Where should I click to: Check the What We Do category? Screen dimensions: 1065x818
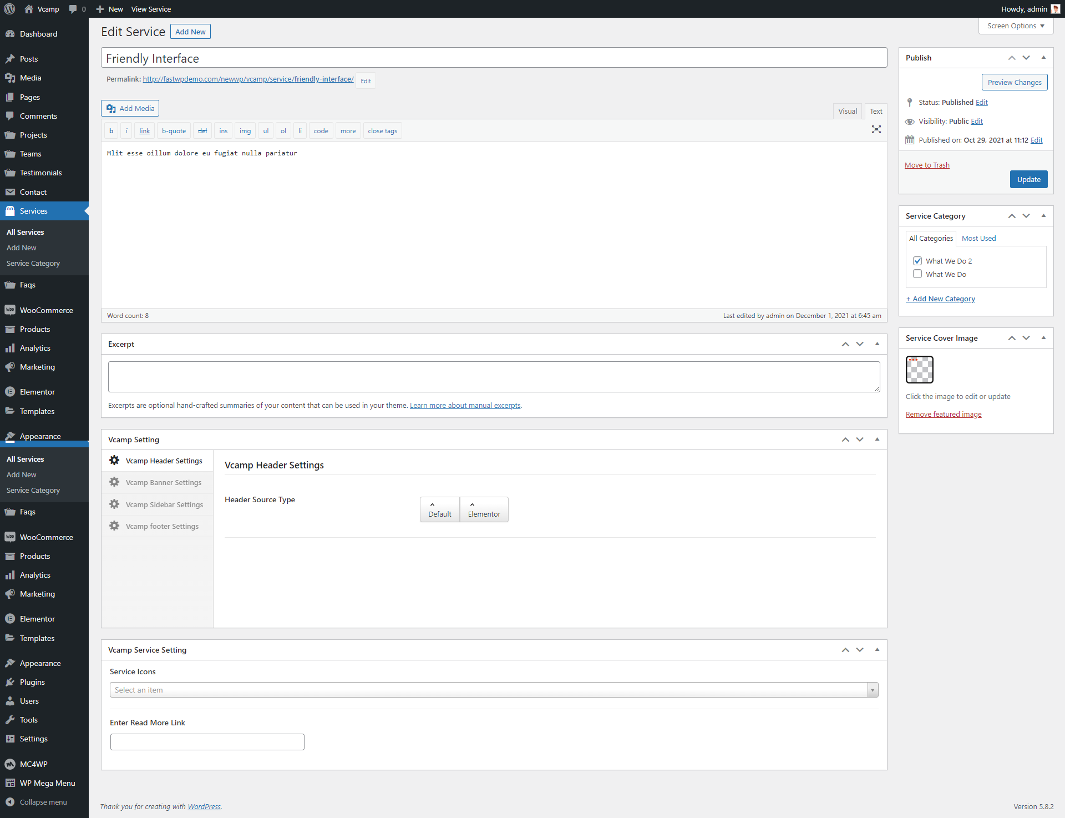point(917,274)
